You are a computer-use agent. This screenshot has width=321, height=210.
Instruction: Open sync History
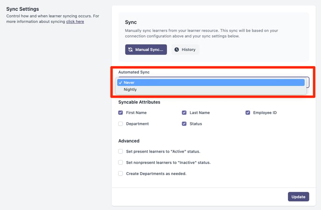(185, 49)
